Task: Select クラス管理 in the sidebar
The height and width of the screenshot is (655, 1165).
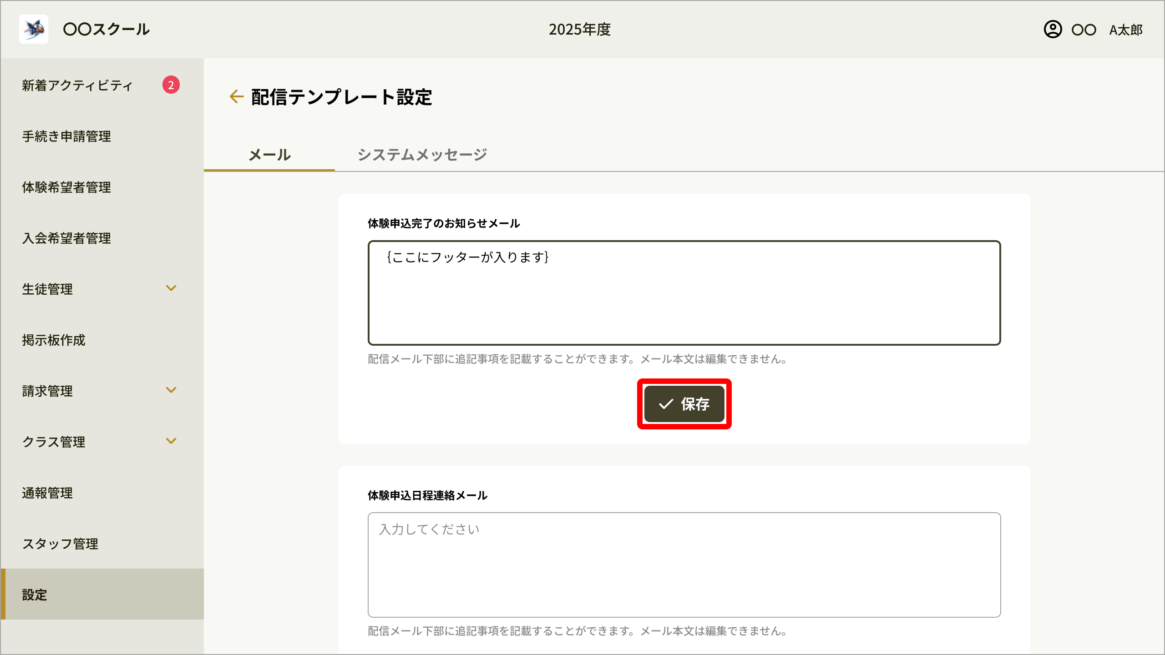Action: (102, 441)
